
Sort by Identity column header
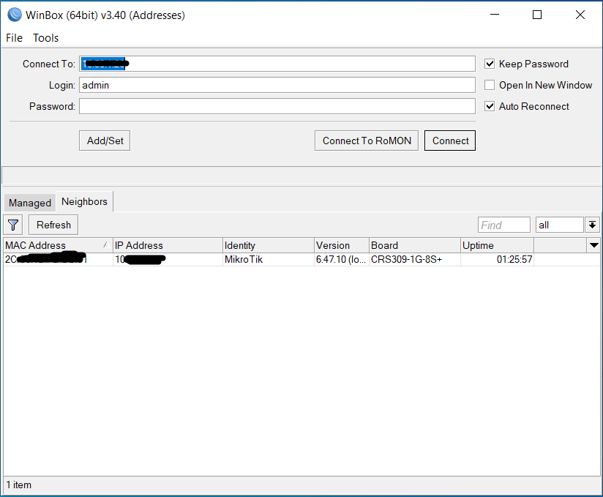tap(269, 245)
